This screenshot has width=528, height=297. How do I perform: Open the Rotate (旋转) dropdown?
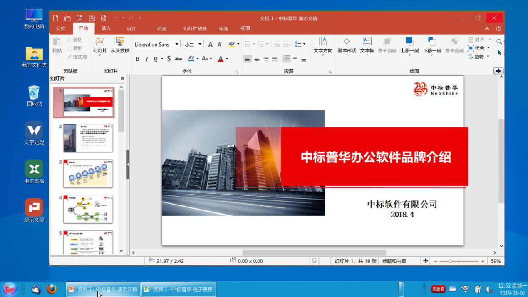488,57
